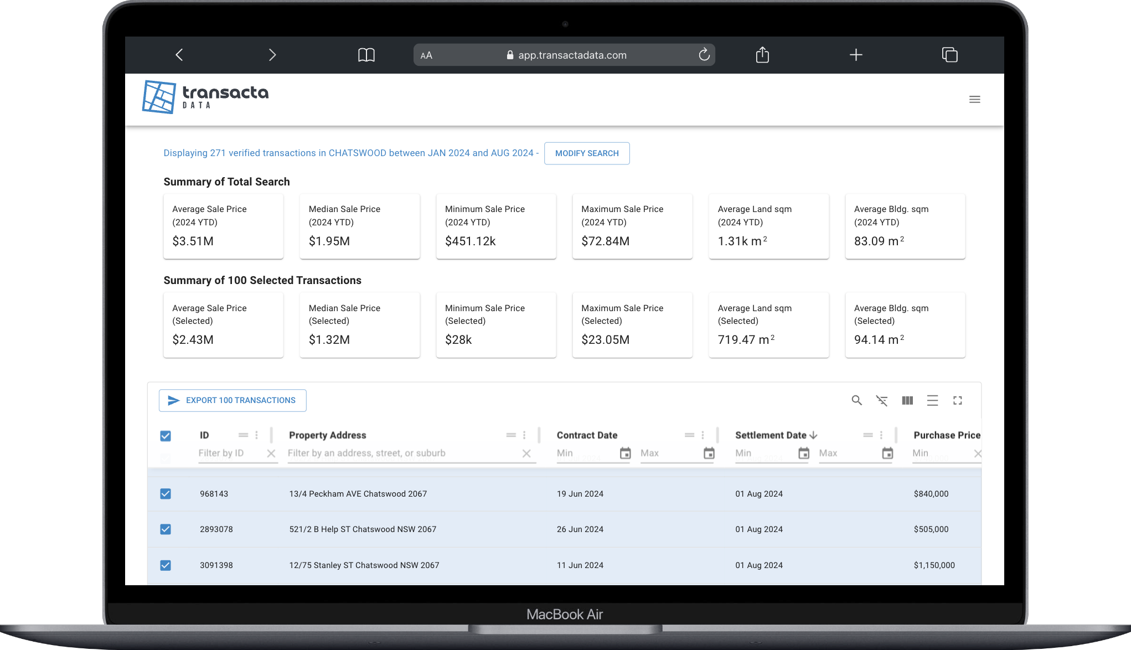This screenshot has width=1131, height=650.
Task: Toggle row density icon
Action: point(932,400)
